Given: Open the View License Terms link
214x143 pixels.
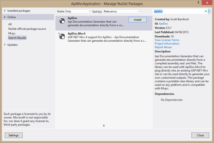Looking at the screenshot, I should [167, 40].
